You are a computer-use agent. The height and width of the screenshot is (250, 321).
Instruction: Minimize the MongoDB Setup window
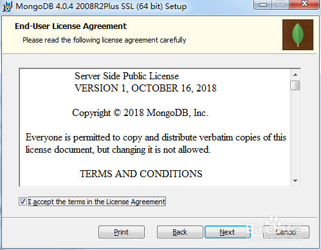[x=263, y=5]
